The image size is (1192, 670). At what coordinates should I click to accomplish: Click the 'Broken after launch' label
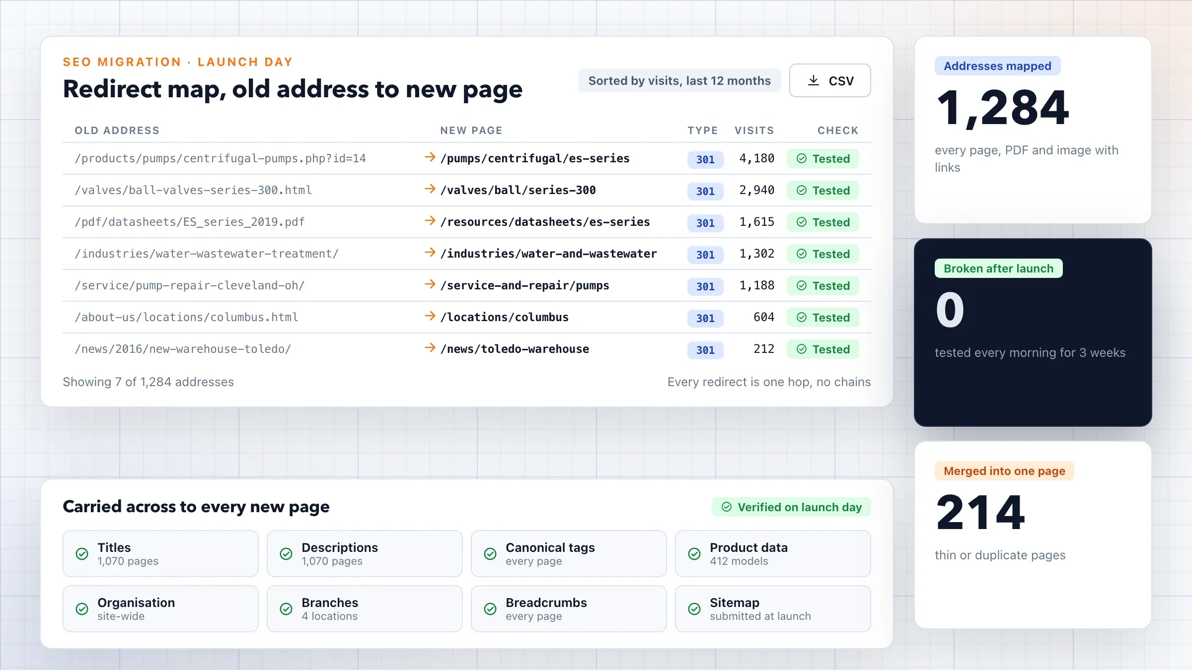point(998,268)
